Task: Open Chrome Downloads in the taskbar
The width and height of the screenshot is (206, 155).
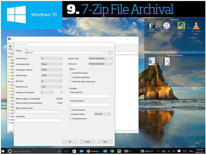Action: click(x=94, y=151)
